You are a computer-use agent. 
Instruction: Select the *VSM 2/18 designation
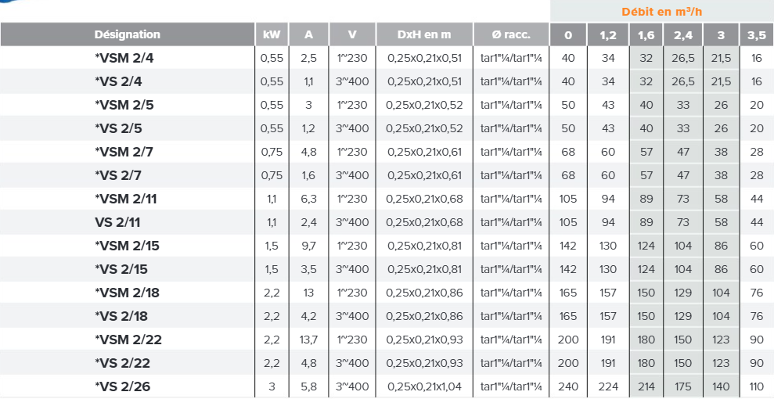[127, 293]
